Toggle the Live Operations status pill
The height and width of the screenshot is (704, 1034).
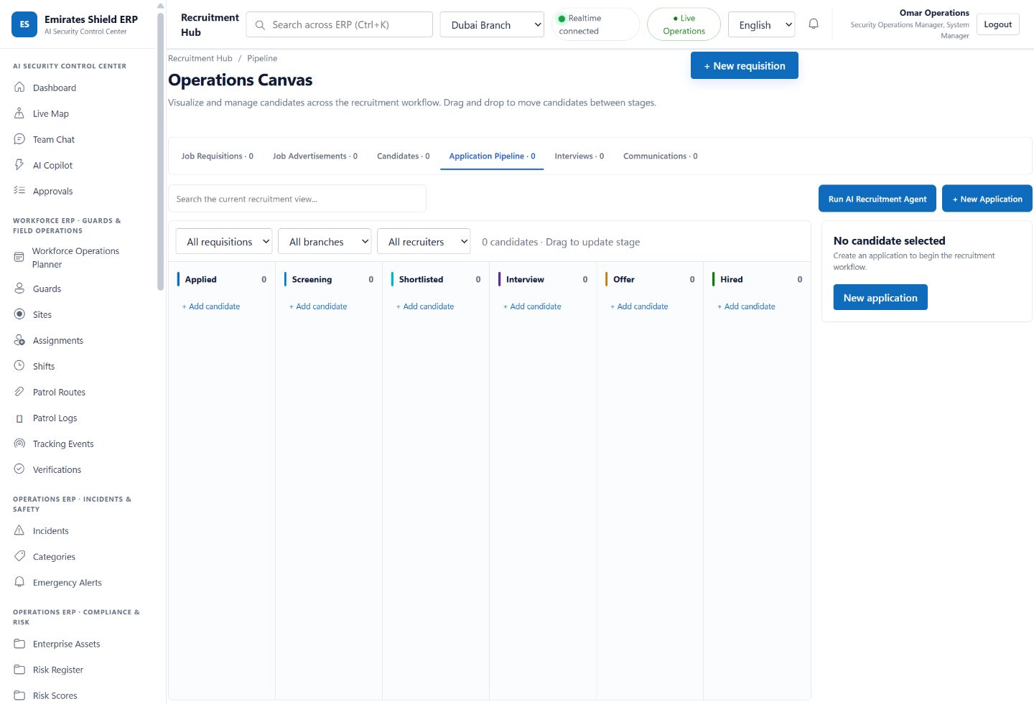pyautogui.click(x=684, y=24)
